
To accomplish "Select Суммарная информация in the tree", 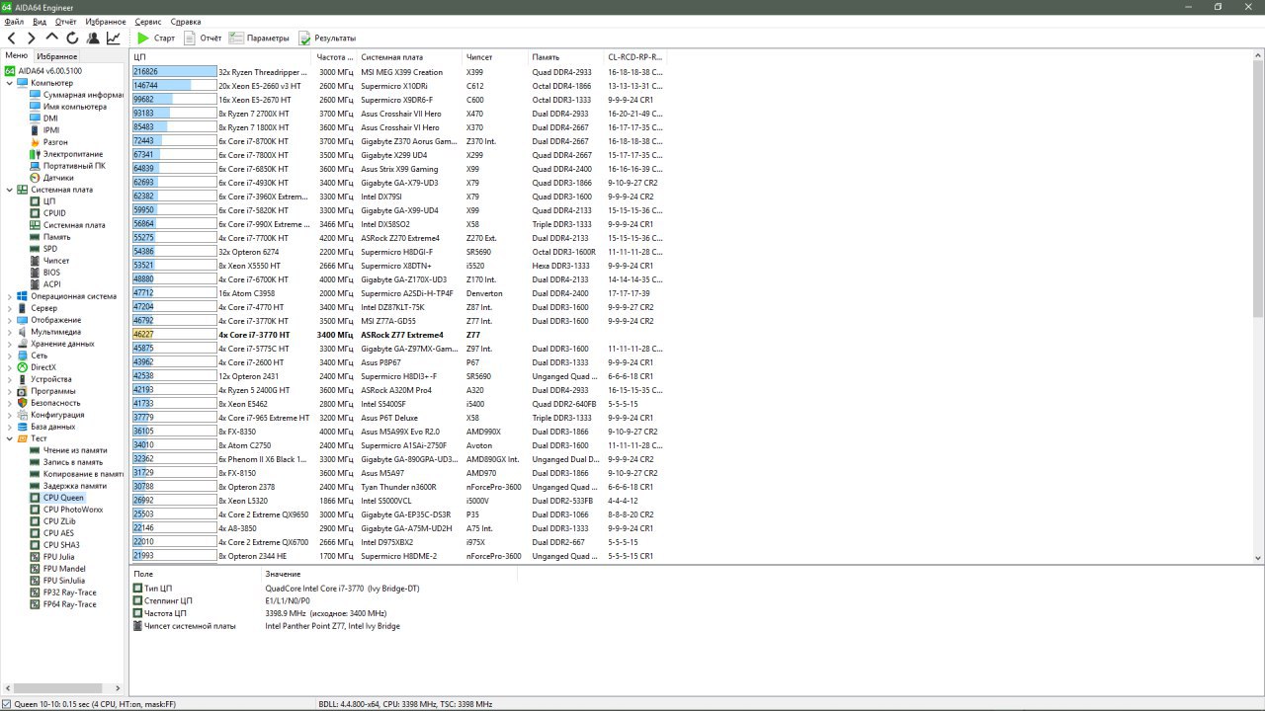I will (x=85, y=95).
